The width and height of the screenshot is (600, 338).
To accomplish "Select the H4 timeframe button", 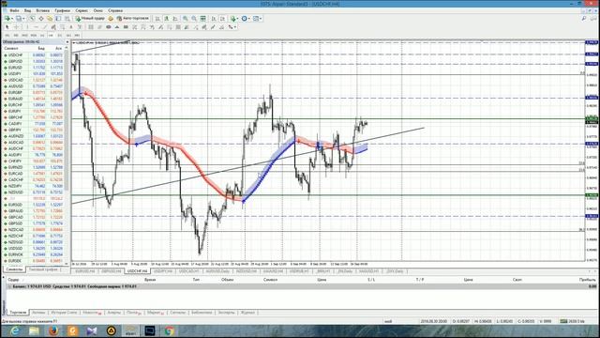I will [51, 36].
